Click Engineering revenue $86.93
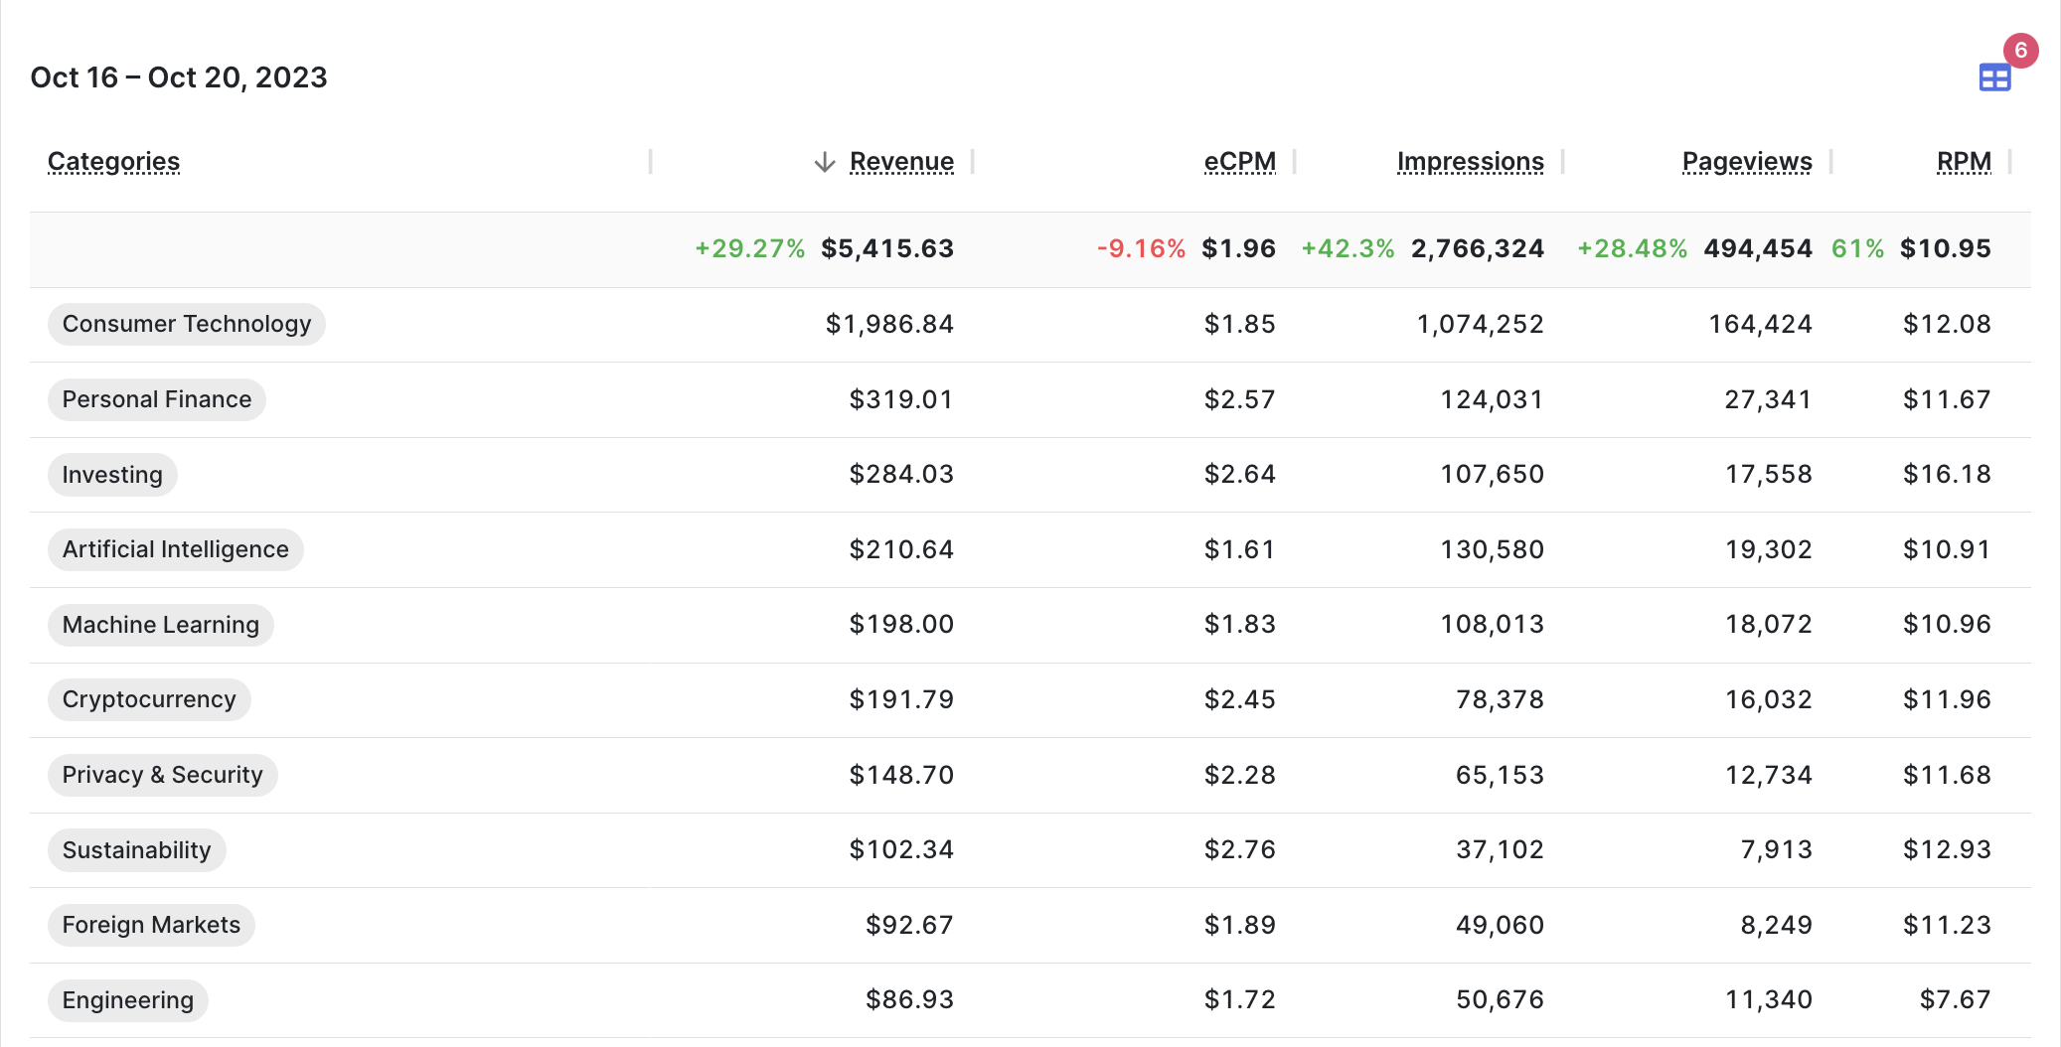 pyautogui.click(x=909, y=999)
